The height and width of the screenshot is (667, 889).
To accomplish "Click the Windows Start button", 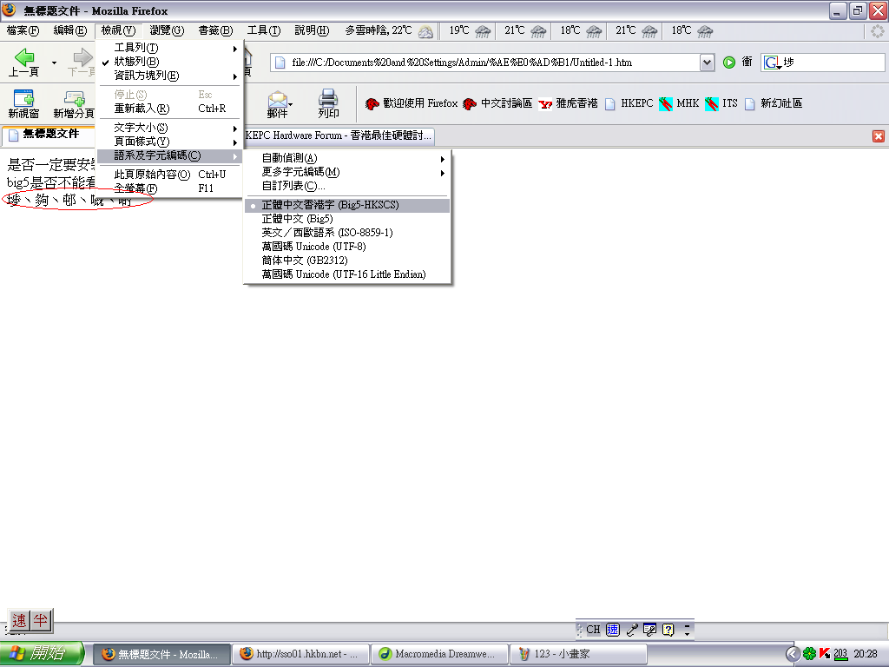I will tap(42, 654).
